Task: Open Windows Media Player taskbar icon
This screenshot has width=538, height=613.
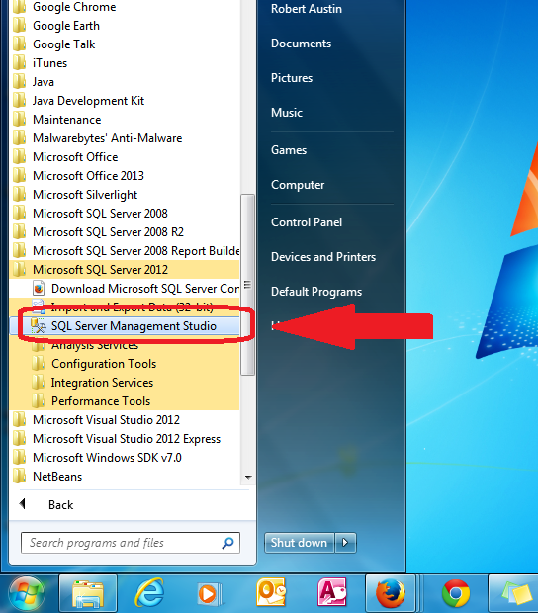Action: 210,594
